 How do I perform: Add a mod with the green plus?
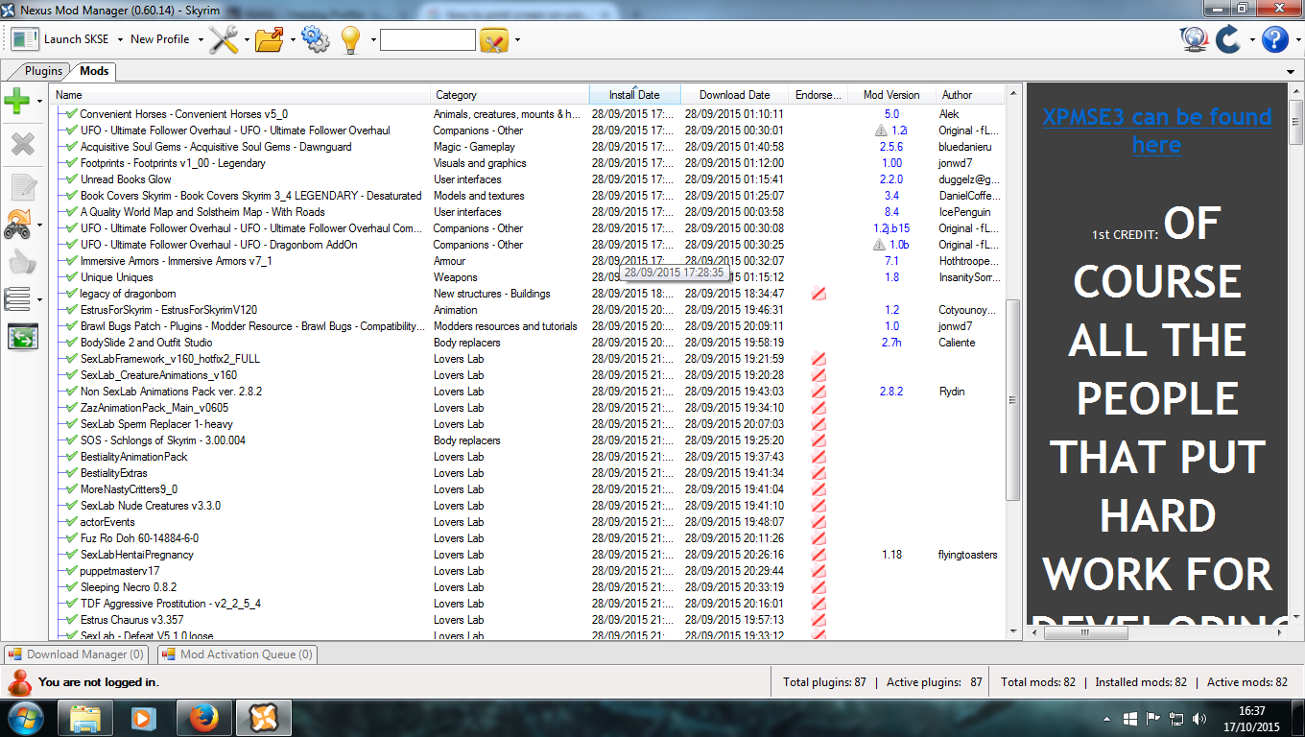[17, 100]
